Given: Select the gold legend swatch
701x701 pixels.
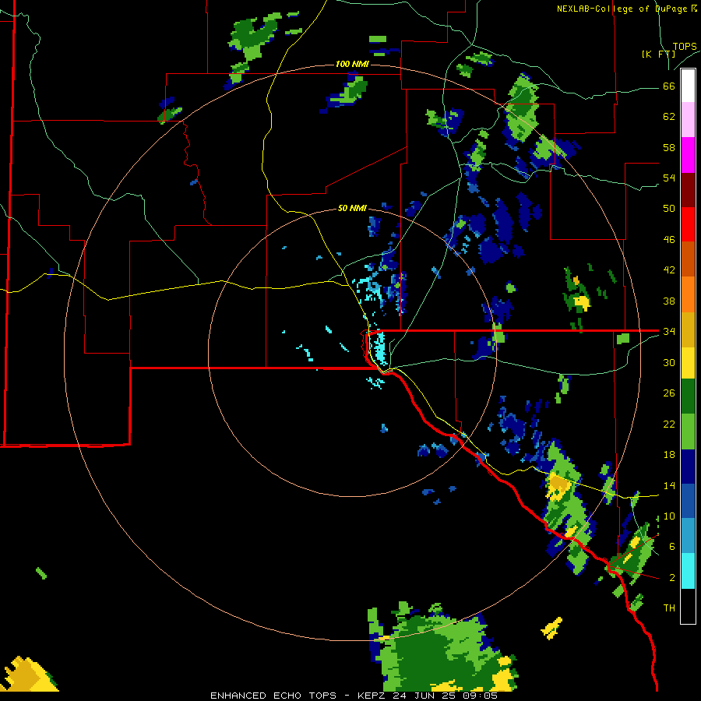Looking at the screenshot, I should (x=688, y=329).
